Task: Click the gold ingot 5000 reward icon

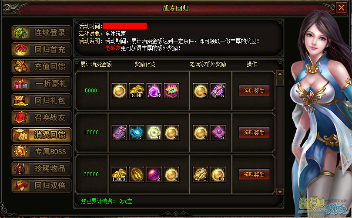Action: click(x=137, y=91)
